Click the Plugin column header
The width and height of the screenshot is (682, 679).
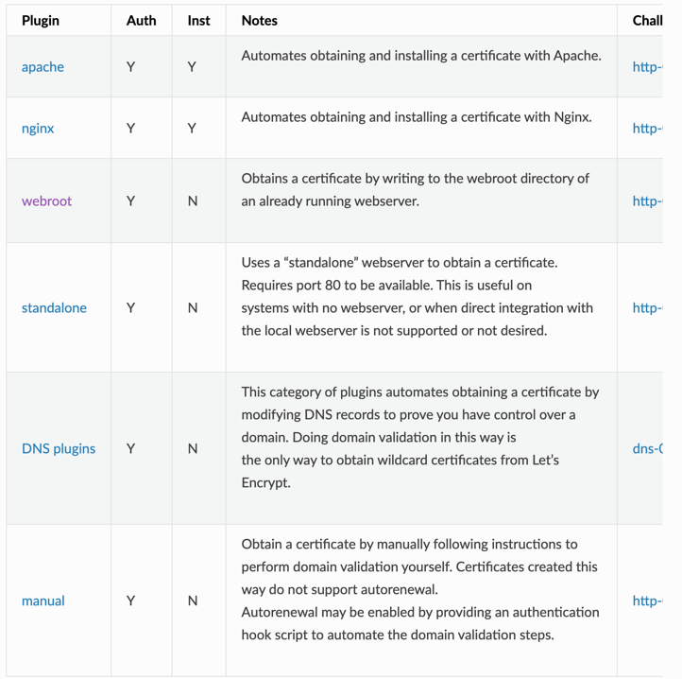(x=41, y=21)
